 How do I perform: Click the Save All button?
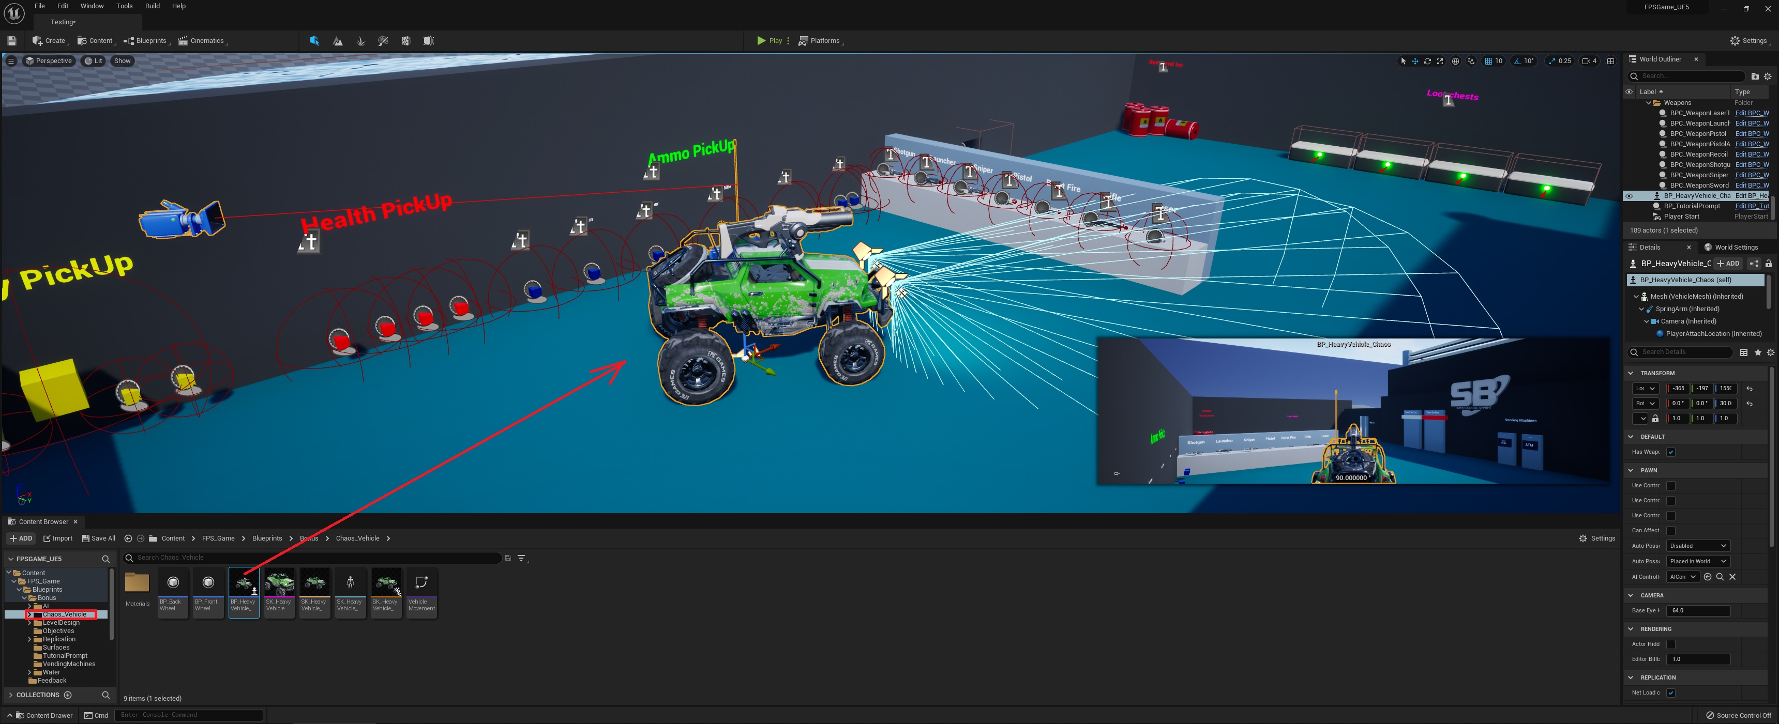(x=99, y=538)
